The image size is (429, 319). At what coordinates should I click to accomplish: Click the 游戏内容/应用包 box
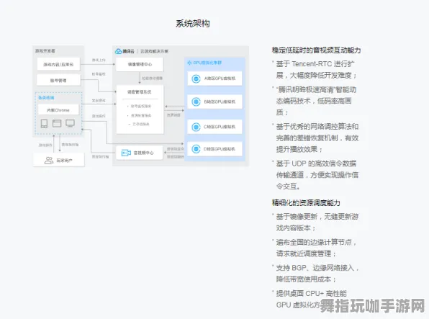[x=58, y=64]
